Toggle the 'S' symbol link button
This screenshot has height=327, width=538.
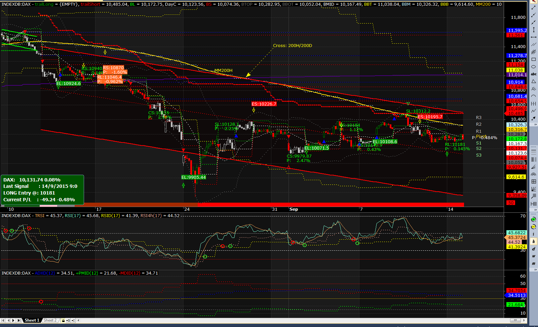click(68, 320)
